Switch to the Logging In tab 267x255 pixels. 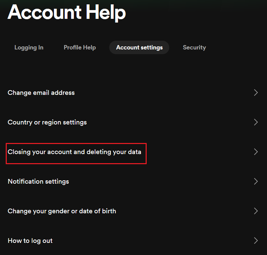click(29, 47)
